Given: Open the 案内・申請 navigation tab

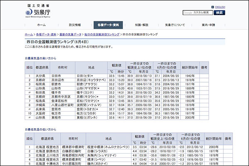Looking at the screenshot, I should [x=208, y=25].
